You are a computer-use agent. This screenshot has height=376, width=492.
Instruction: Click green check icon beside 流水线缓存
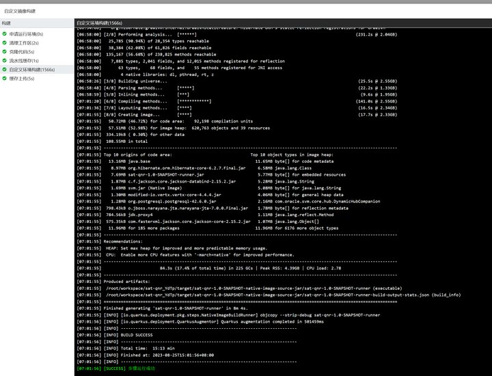(x=4, y=61)
